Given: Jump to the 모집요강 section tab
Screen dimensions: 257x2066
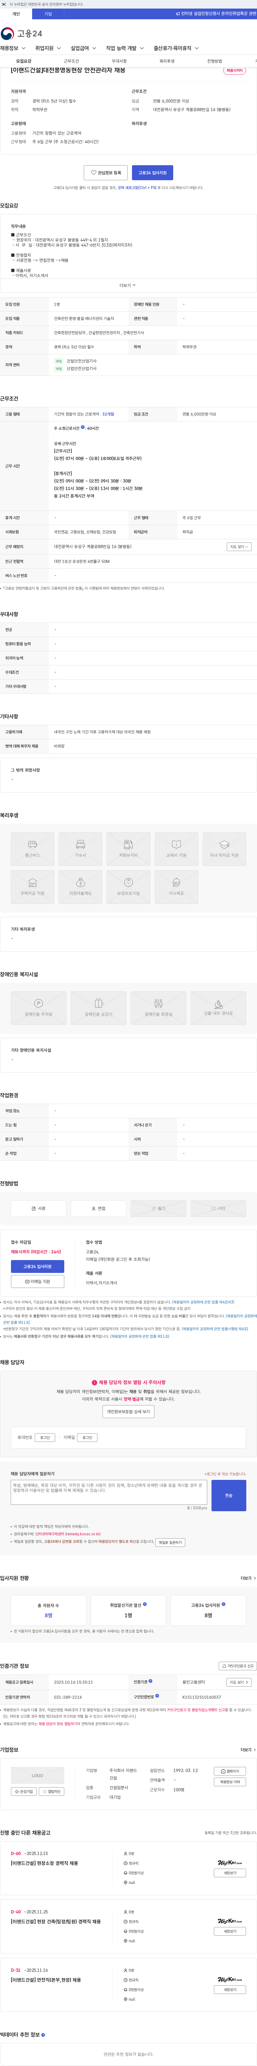Looking at the screenshot, I should pos(24,61).
